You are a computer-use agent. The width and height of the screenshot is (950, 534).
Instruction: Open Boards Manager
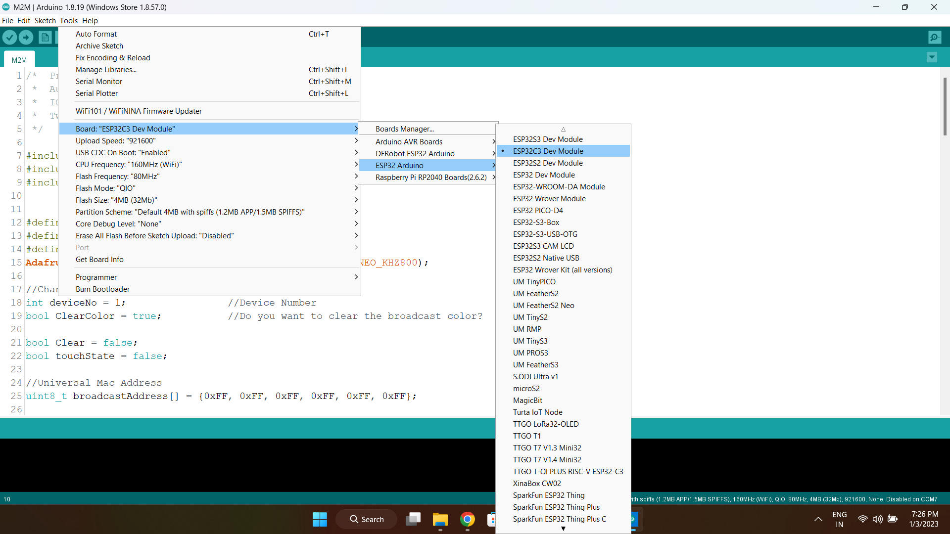coord(404,129)
